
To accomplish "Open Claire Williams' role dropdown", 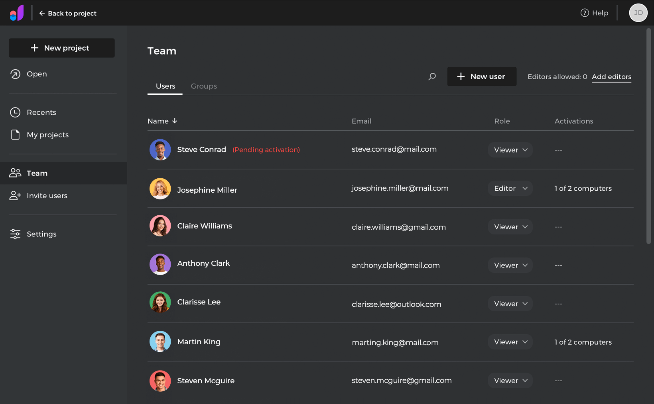I will click(510, 226).
